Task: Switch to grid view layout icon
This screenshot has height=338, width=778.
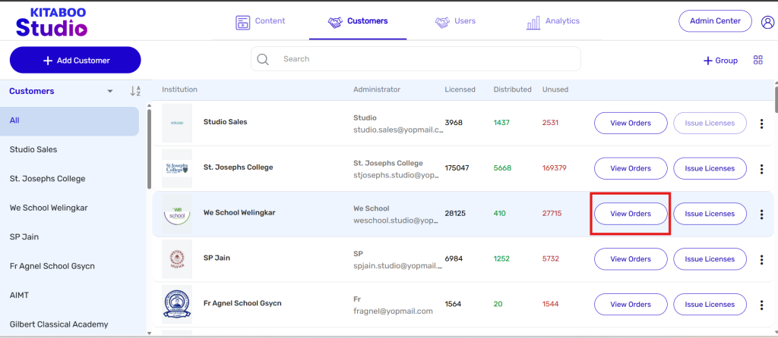Action: pyautogui.click(x=757, y=61)
